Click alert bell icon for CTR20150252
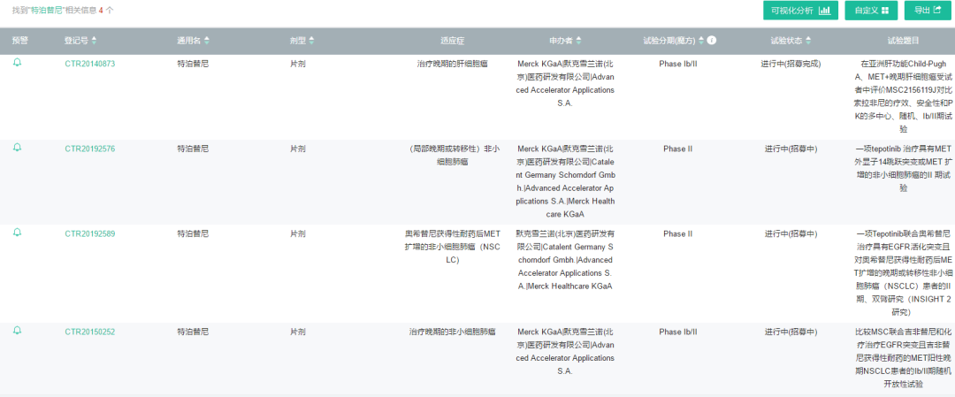This screenshot has width=955, height=397. tap(17, 330)
